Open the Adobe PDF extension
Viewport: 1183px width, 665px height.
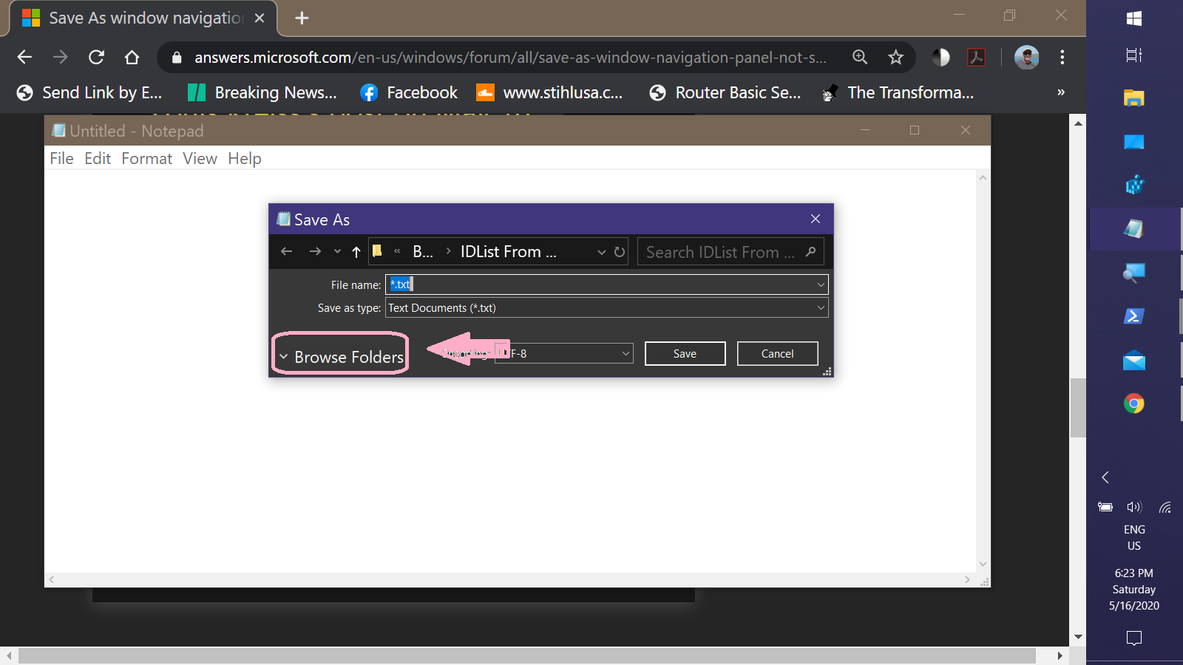point(977,57)
